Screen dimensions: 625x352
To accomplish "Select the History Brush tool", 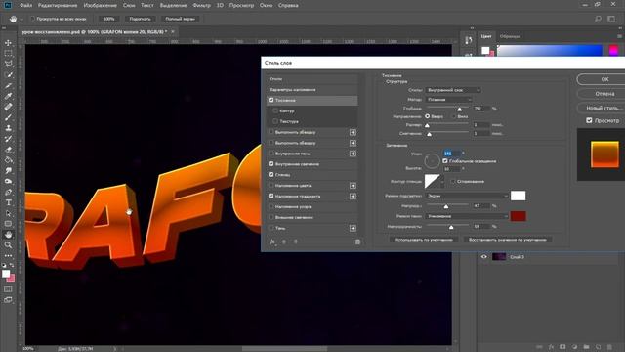I will pos(8,139).
